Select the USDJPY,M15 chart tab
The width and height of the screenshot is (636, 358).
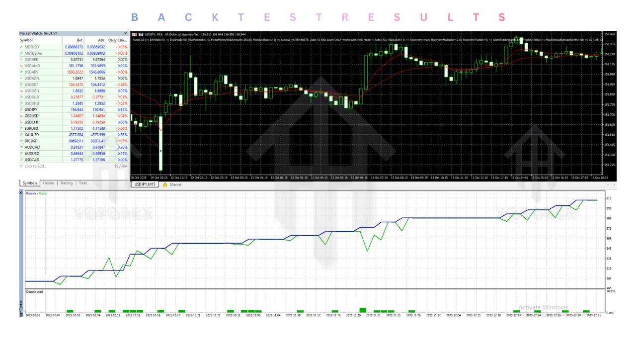[x=146, y=184]
